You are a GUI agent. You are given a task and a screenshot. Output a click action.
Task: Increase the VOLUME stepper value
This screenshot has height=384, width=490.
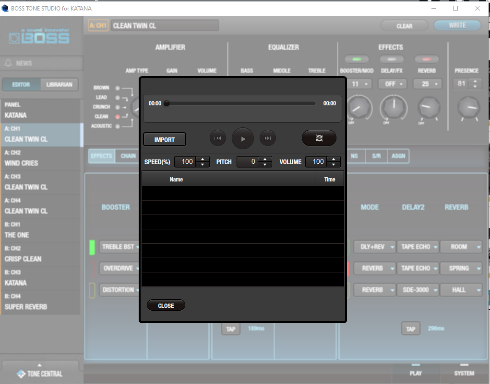point(334,159)
